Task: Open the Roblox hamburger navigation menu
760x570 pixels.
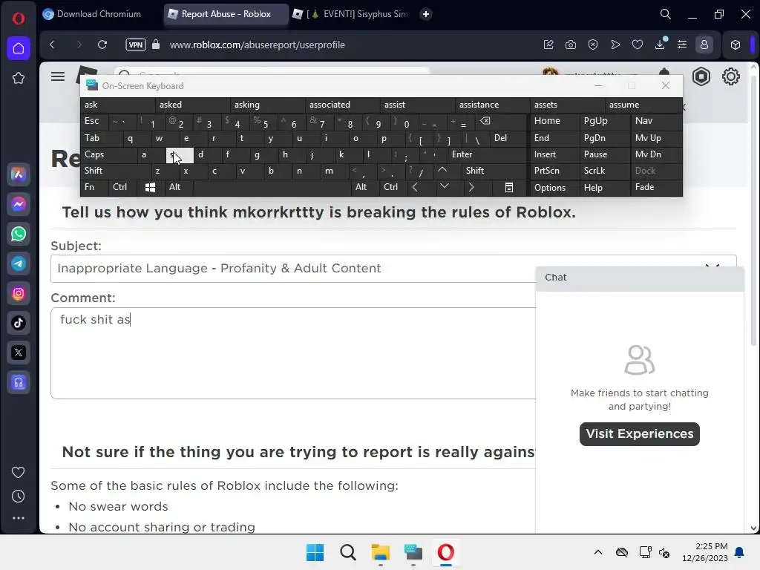Action: pyautogui.click(x=58, y=76)
